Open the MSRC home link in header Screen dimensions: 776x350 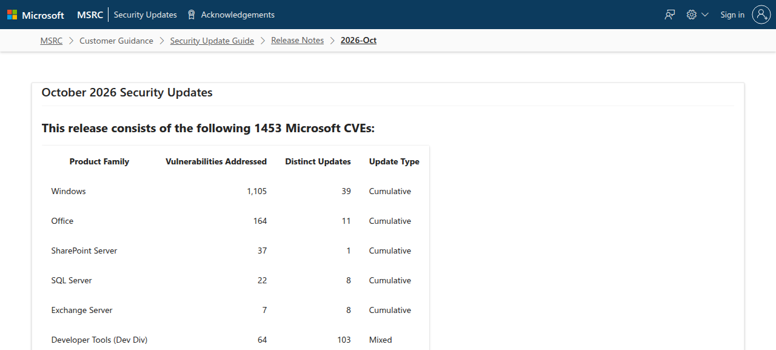point(90,15)
